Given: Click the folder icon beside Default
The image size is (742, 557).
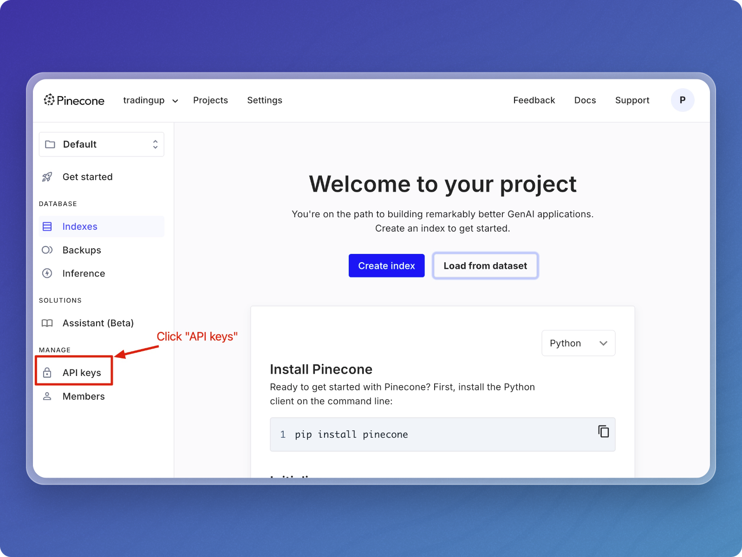Looking at the screenshot, I should coord(50,144).
